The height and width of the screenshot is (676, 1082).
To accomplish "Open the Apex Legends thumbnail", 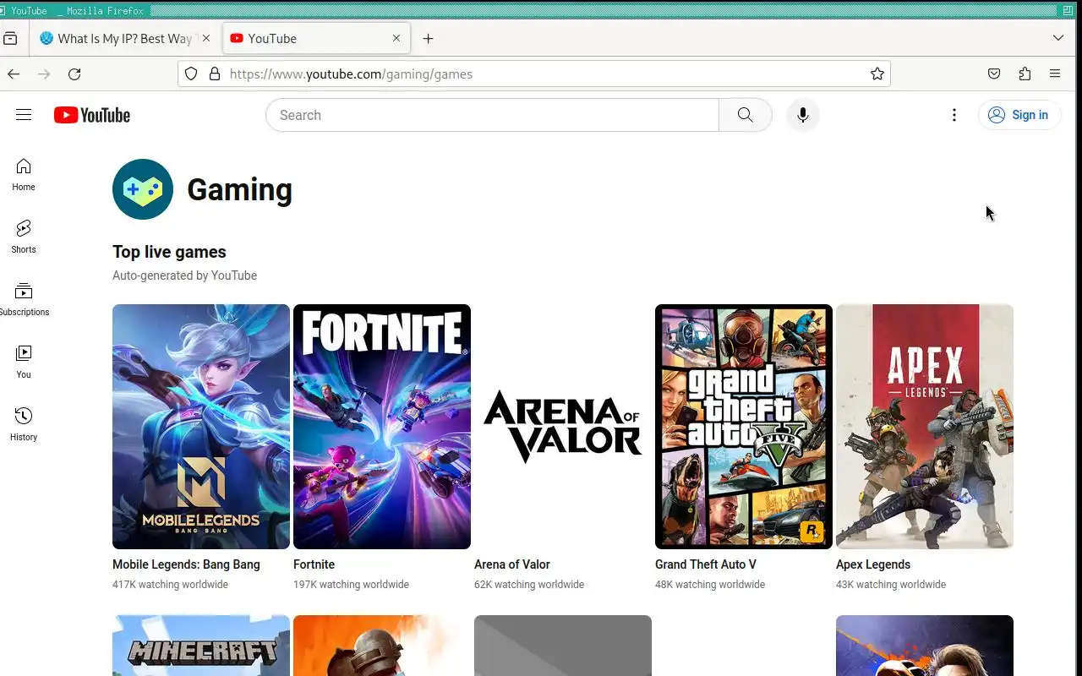I will click(x=925, y=427).
